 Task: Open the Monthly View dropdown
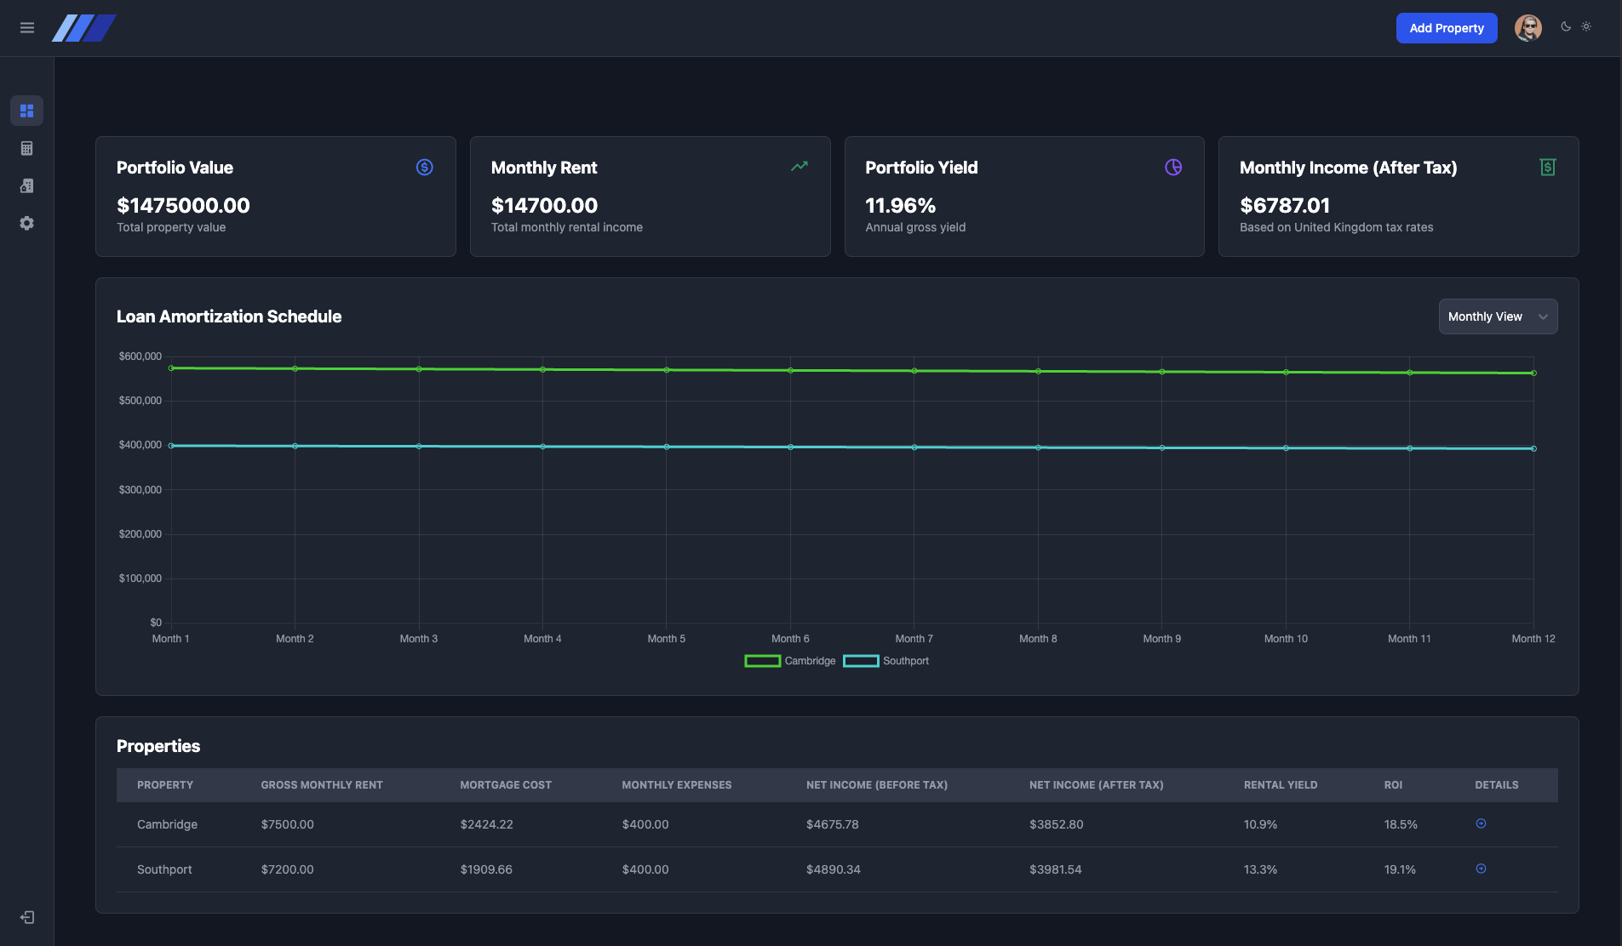1498,316
